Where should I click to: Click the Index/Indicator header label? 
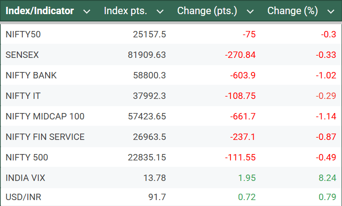[40, 11]
